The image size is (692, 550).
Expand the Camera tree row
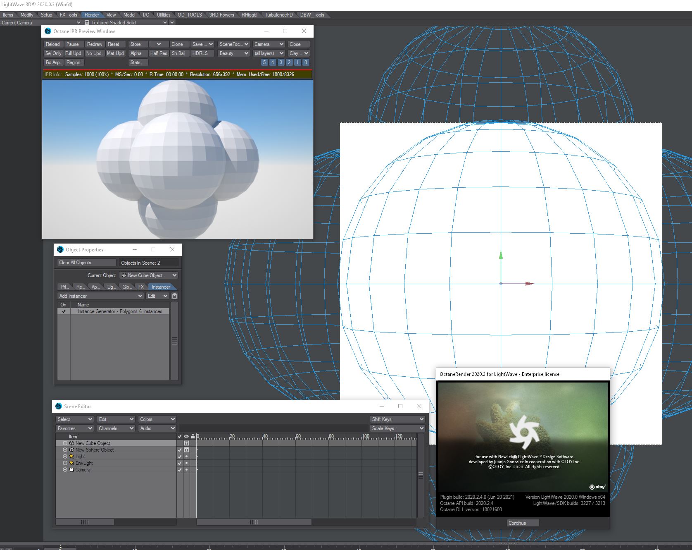65,470
